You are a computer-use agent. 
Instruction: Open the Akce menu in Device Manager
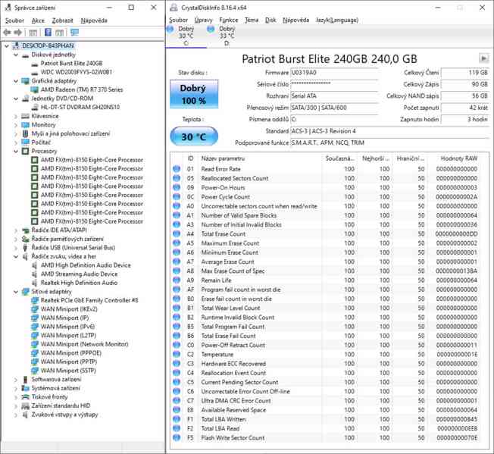(38, 20)
